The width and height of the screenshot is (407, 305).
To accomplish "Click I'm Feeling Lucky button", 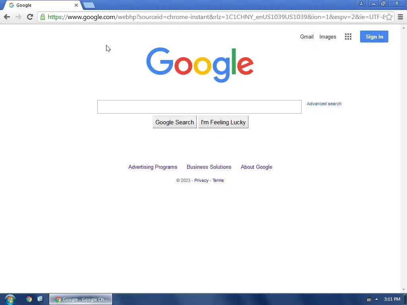I will (223, 122).
